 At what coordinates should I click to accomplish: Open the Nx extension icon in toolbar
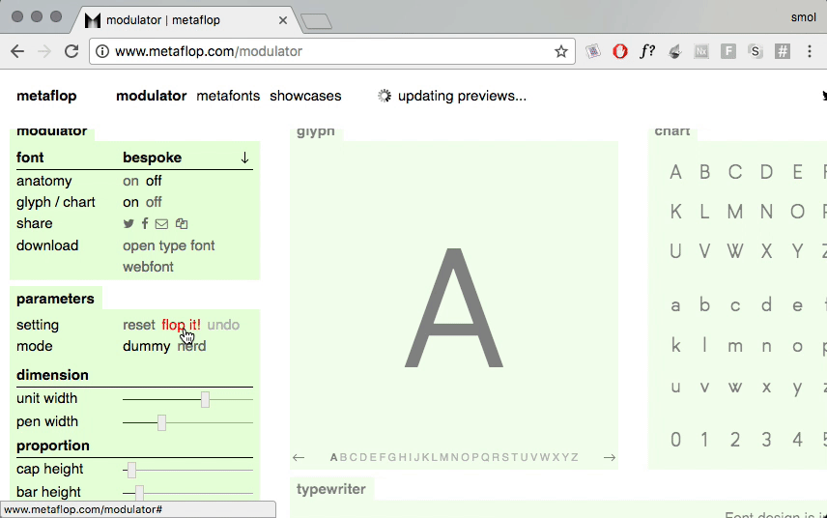pyautogui.click(x=701, y=51)
